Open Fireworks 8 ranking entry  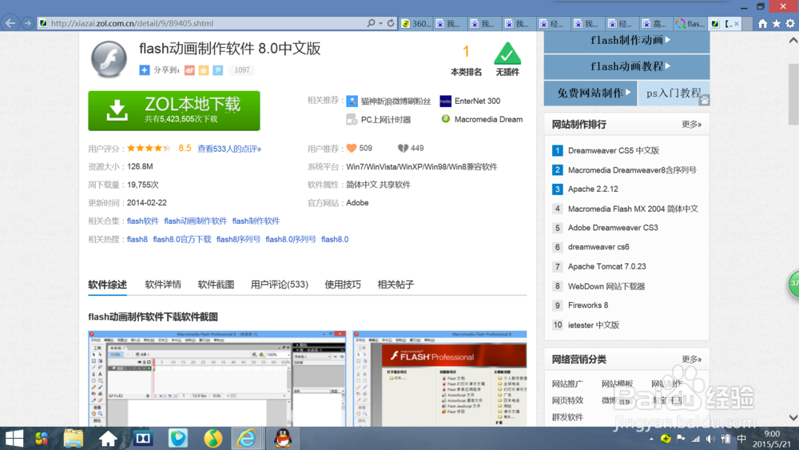(588, 305)
